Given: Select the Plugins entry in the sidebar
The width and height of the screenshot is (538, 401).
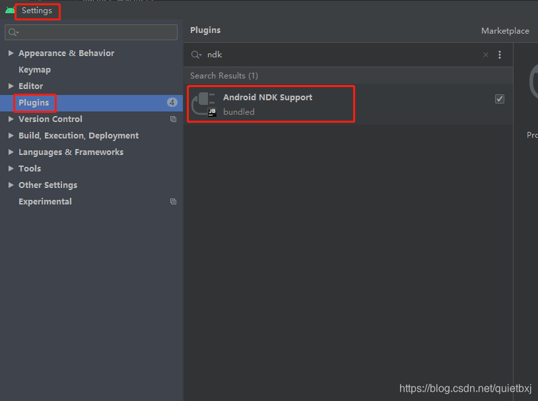Looking at the screenshot, I should (34, 102).
